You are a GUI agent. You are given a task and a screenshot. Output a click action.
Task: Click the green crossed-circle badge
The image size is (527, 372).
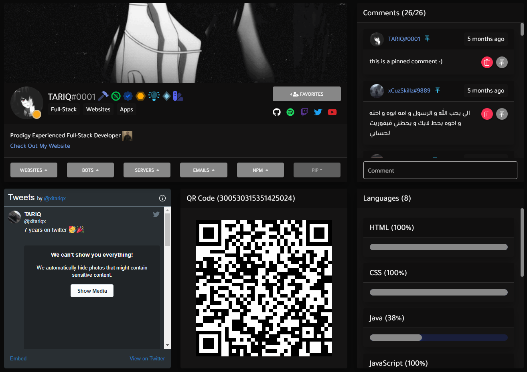point(116,96)
